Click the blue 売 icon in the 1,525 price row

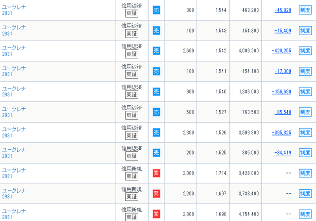[157, 153]
